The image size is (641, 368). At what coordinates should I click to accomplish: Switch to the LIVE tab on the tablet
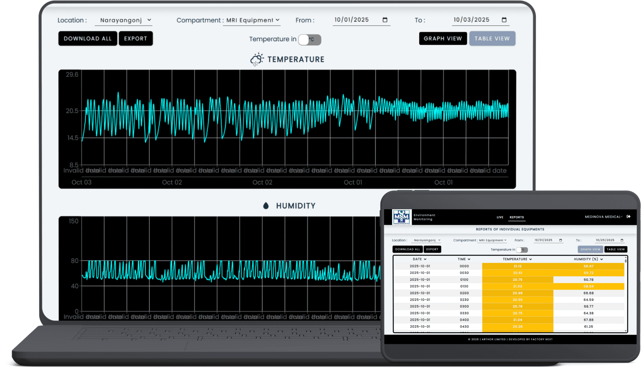500,217
